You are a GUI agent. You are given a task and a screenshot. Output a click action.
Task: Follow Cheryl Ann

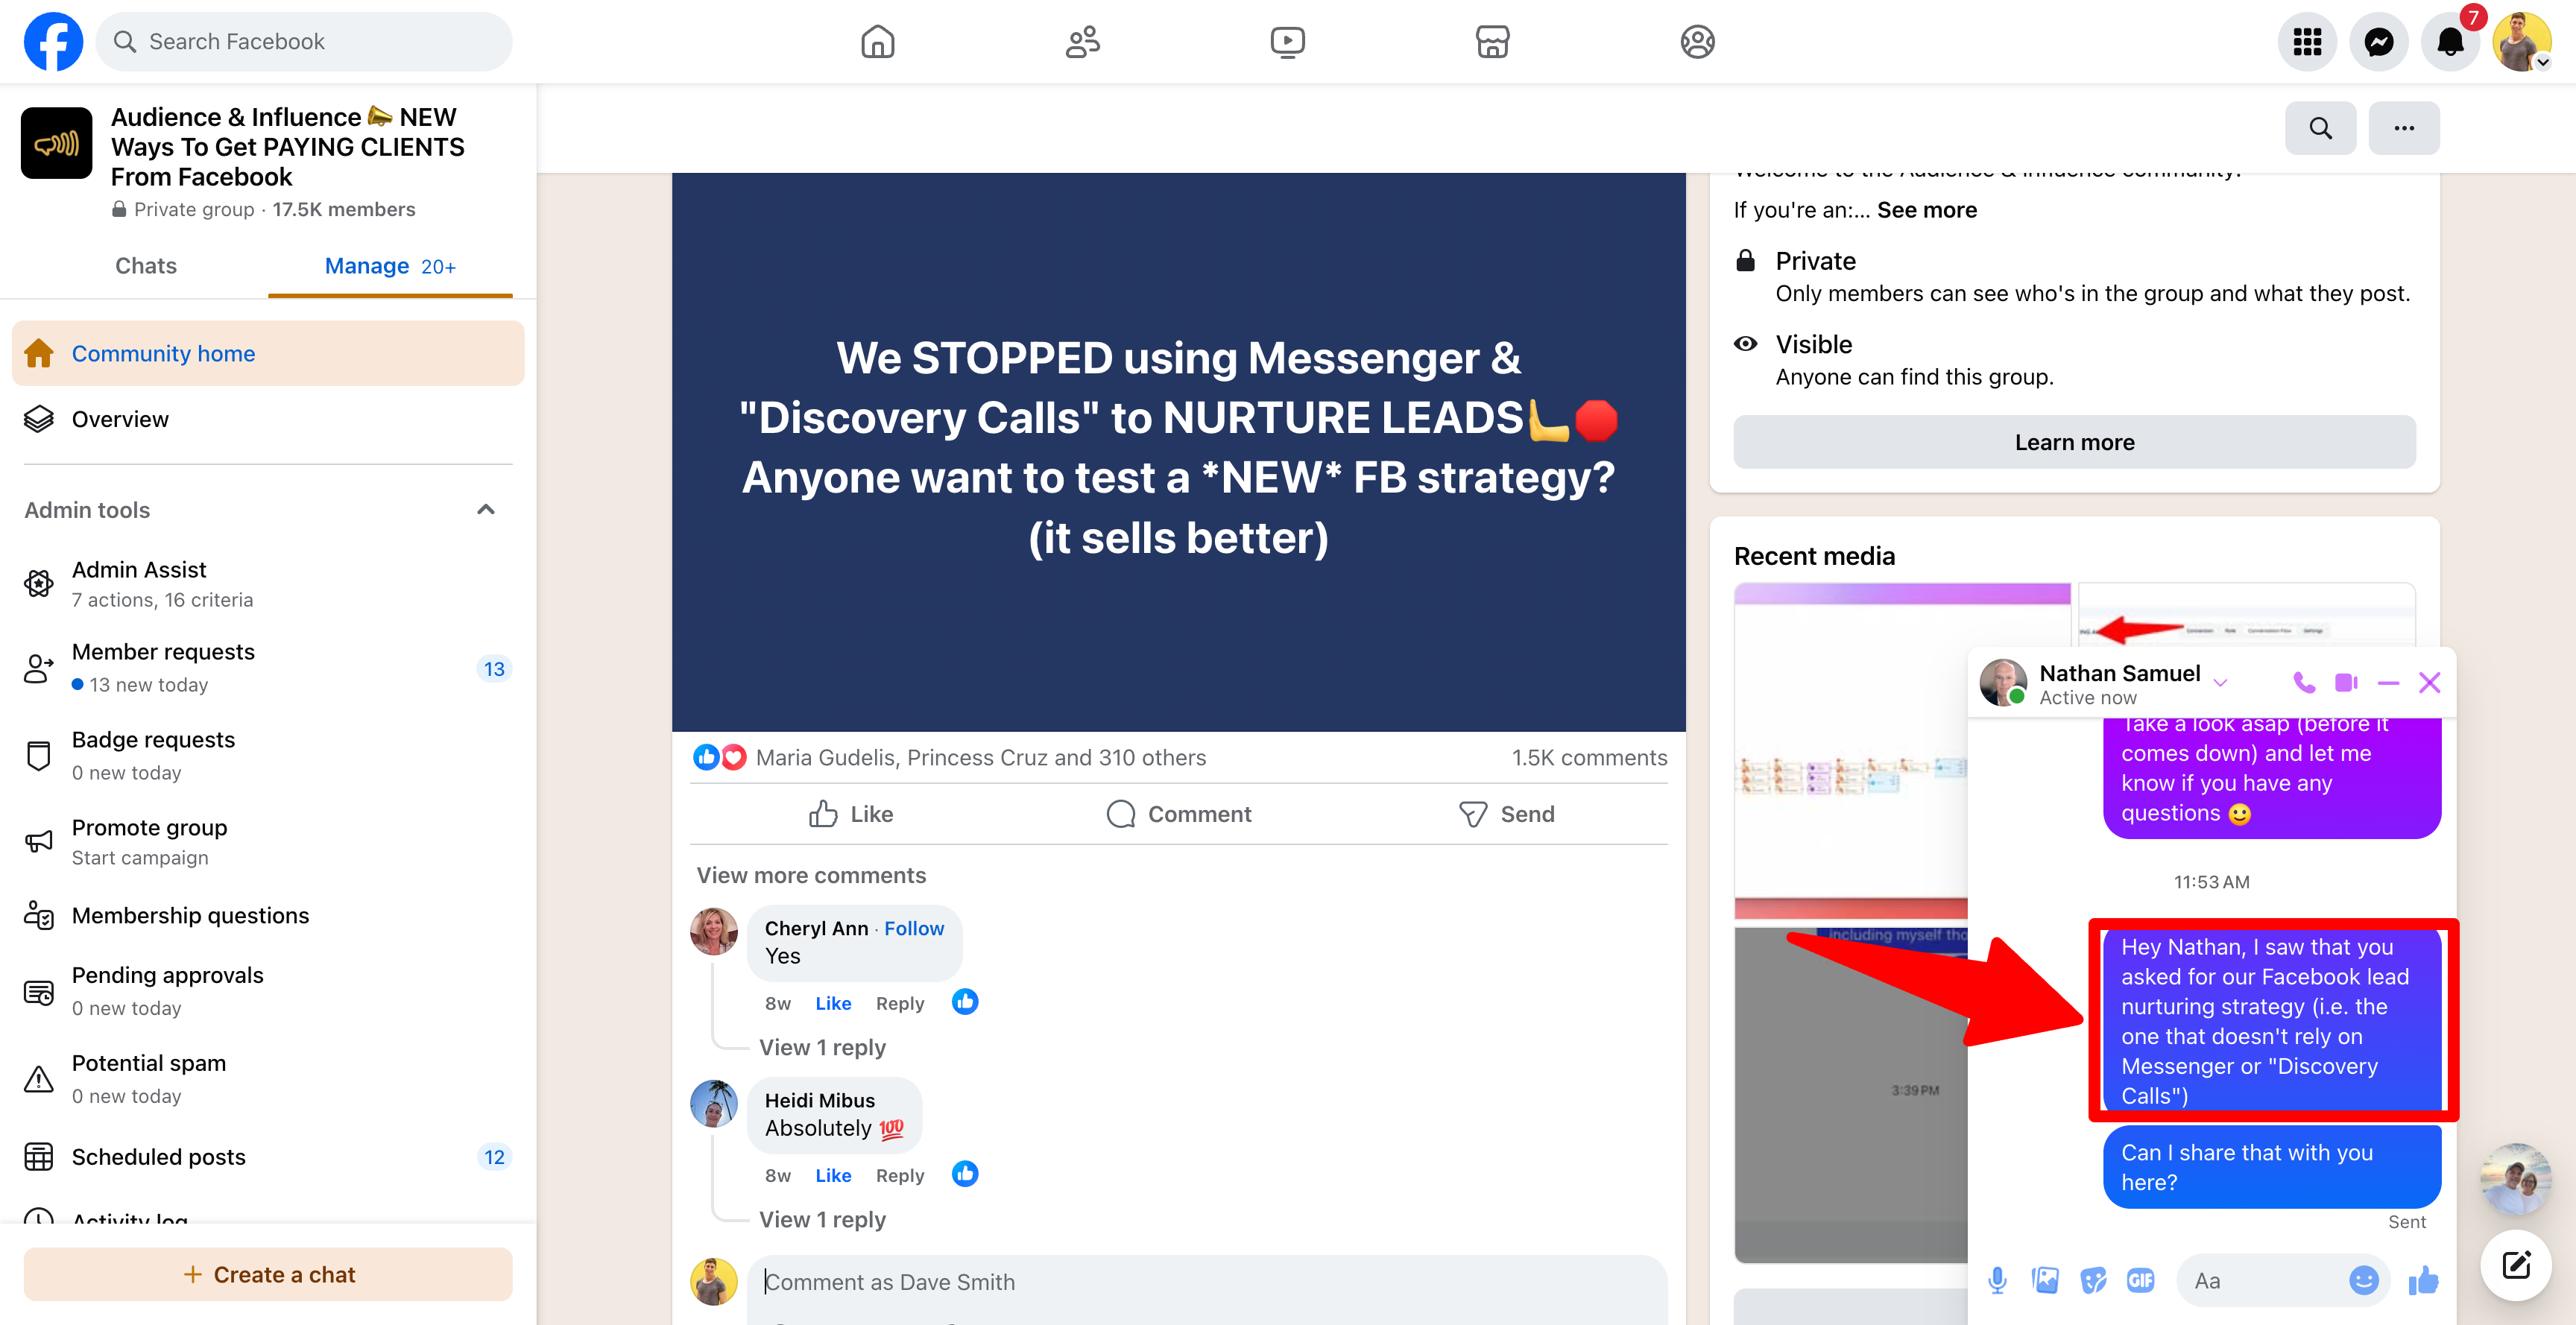tap(913, 928)
